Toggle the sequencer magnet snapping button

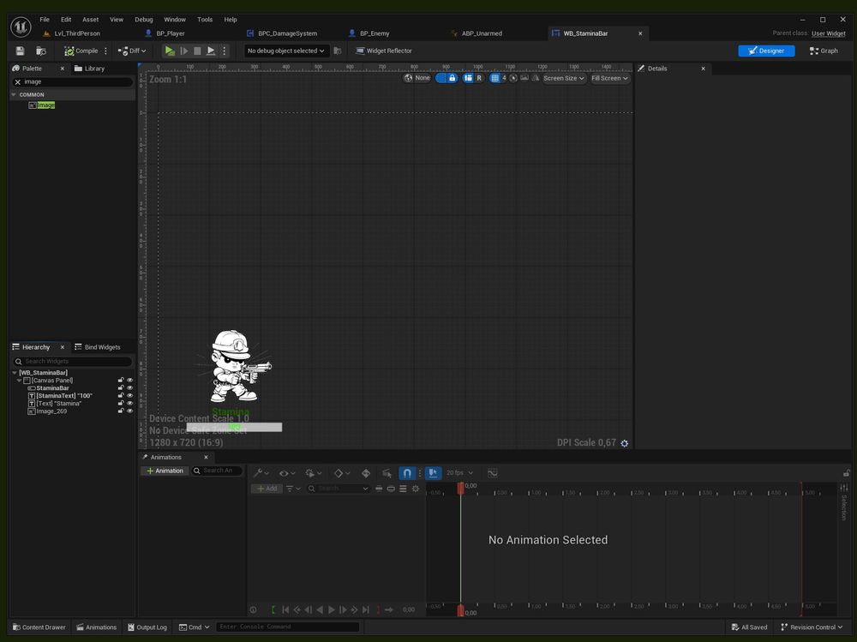coord(407,472)
